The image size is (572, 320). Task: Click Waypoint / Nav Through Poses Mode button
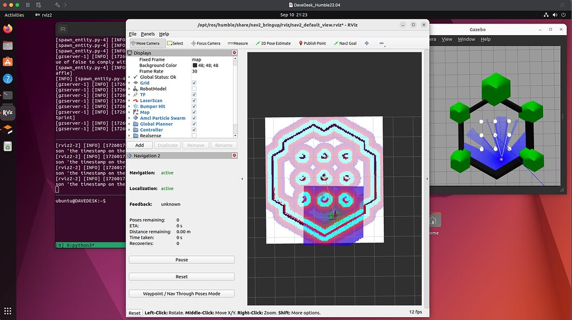182,293
